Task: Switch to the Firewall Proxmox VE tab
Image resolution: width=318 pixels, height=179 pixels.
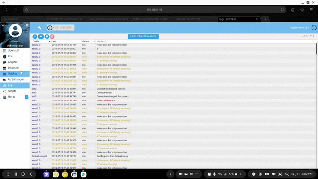Action: pyautogui.click(x=195, y=19)
